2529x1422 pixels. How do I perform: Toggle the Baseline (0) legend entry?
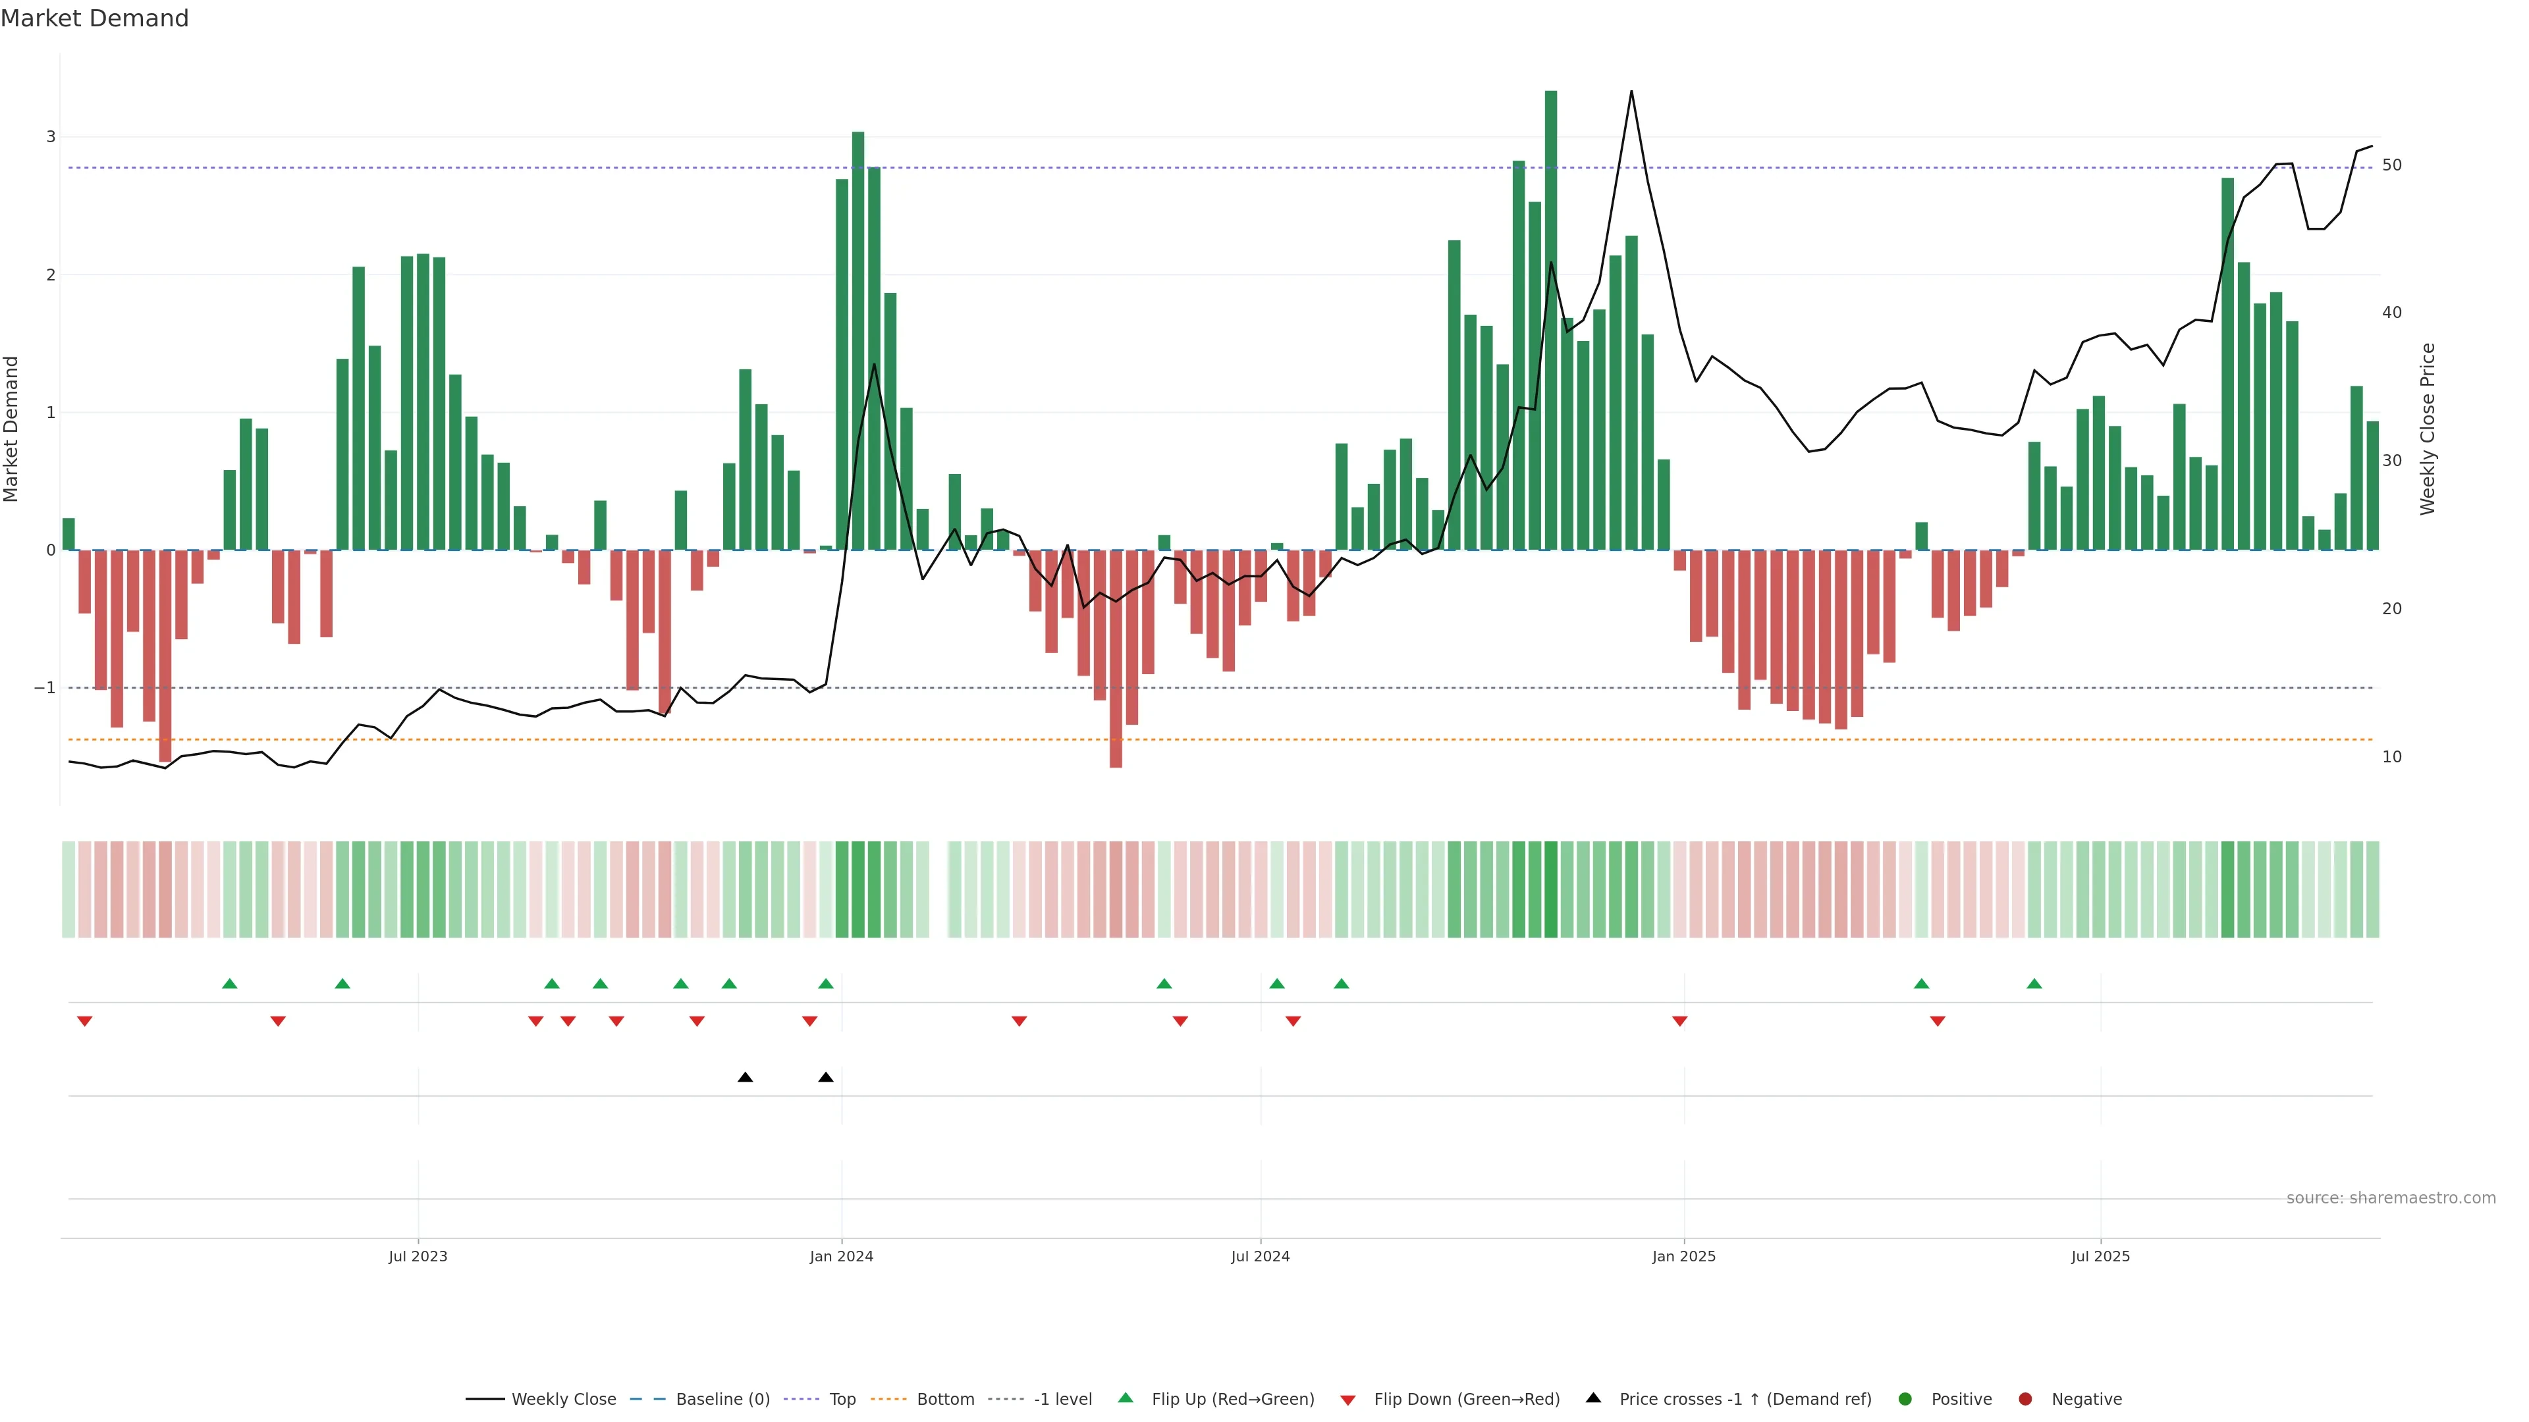(722, 1400)
